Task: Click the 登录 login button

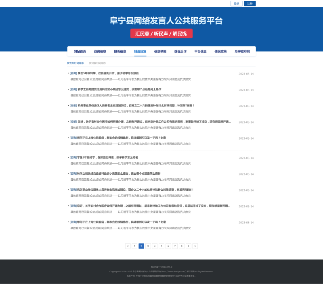Action: click(x=237, y=4)
